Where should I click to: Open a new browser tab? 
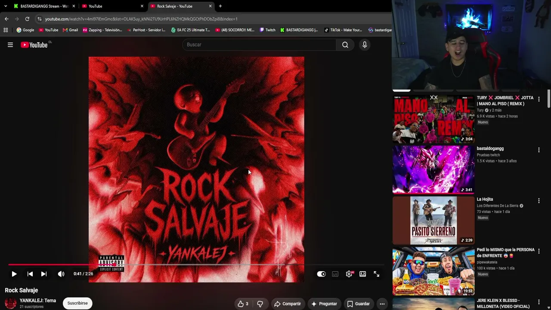[220, 6]
